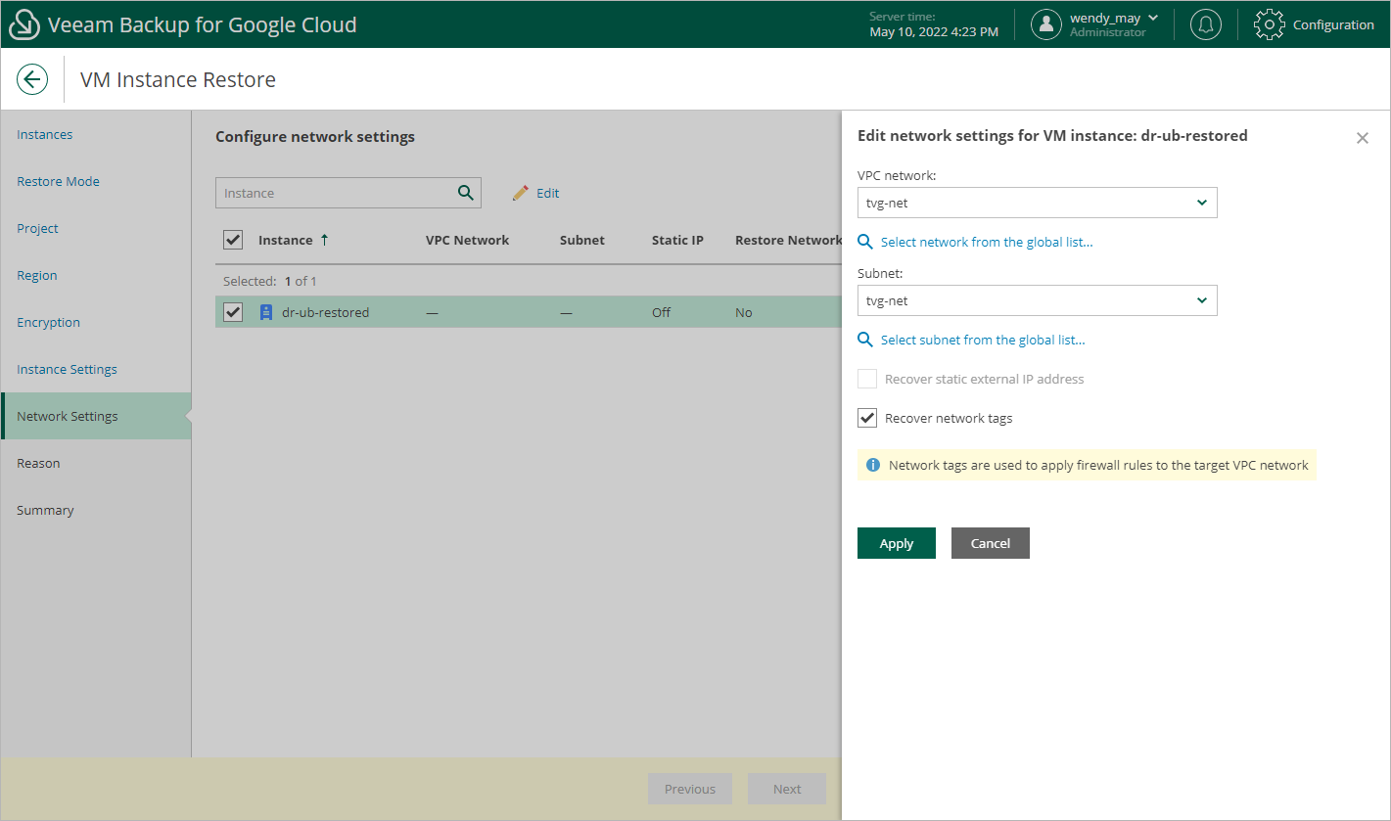Click the pencil Edit icon

[521, 193]
